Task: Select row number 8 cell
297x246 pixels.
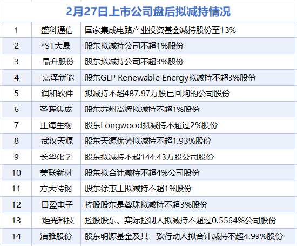Action: 17,141
